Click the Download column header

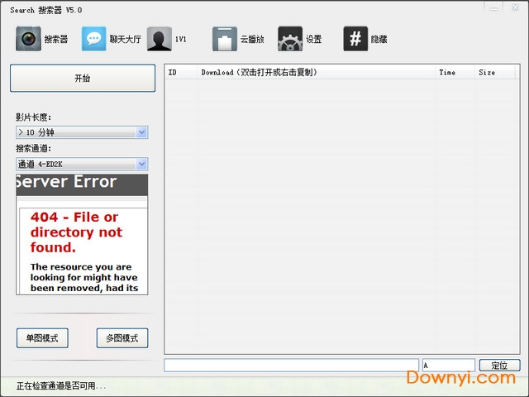click(x=316, y=72)
